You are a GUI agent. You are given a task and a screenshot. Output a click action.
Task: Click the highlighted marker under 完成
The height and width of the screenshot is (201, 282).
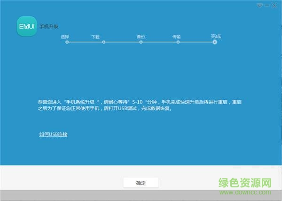coord(215,42)
